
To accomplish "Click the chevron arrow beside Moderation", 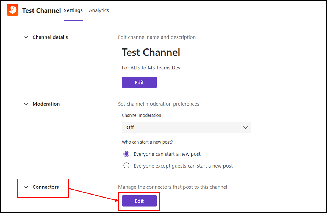I will [26, 104].
